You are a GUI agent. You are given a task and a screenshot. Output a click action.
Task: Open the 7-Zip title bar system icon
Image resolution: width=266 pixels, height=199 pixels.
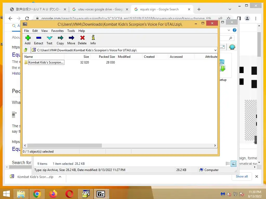25,24
